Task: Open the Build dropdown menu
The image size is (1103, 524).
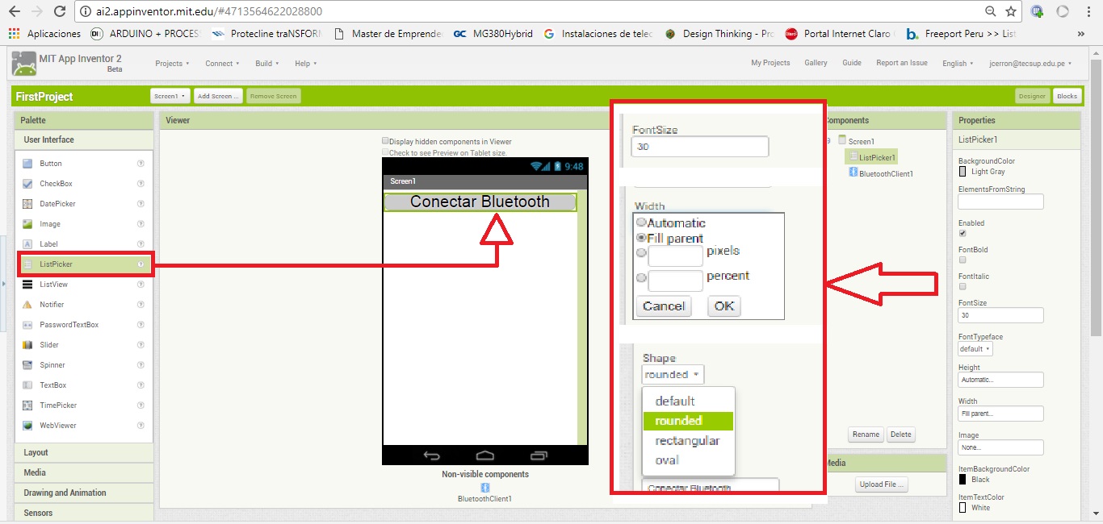Action: [267, 63]
